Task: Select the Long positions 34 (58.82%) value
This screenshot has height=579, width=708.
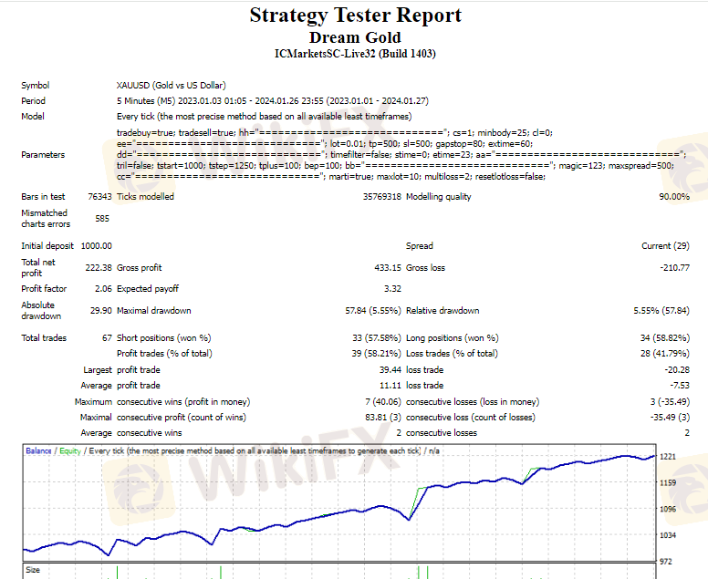Action: (664, 338)
